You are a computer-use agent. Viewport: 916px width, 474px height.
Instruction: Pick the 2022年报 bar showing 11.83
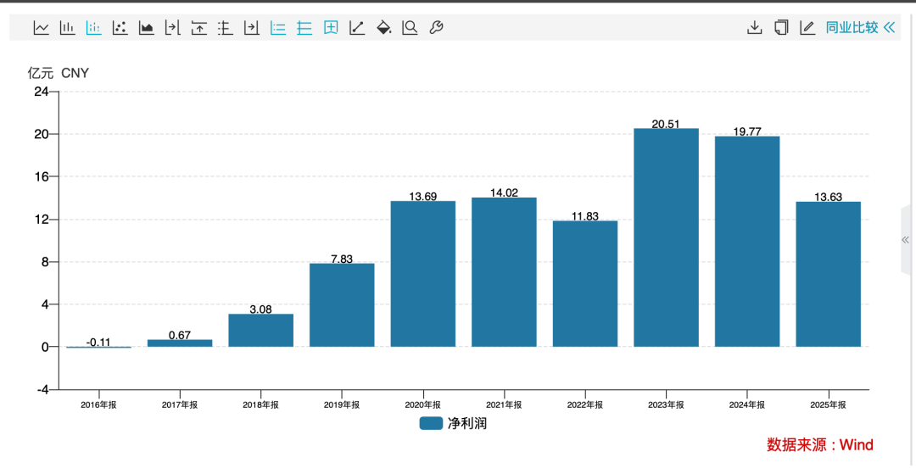[585, 284]
